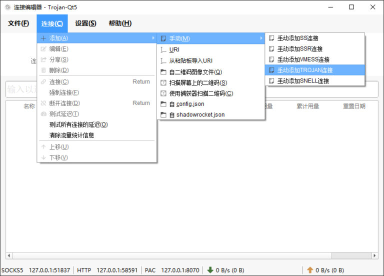Expand the 手动(M) submenu arrow

pos(261,38)
